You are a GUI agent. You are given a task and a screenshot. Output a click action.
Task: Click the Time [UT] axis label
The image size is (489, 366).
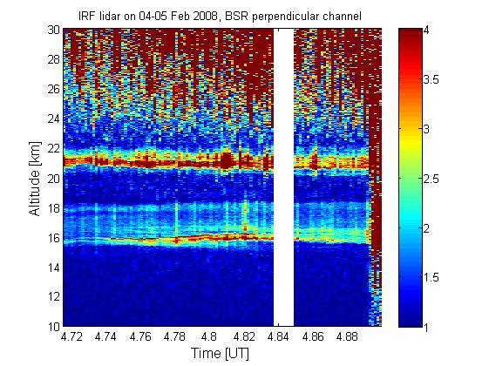coord(221,354)
